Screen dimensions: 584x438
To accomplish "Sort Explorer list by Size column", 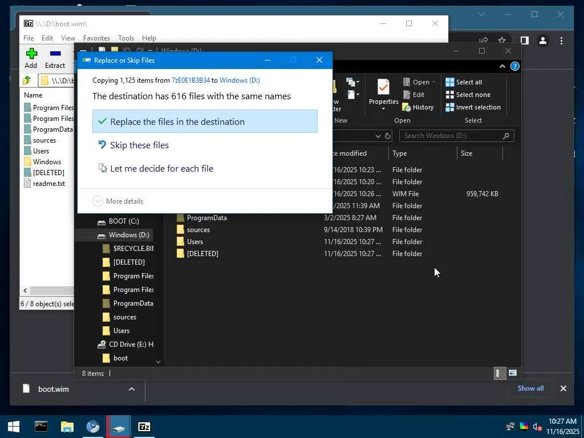I will pos(480,153).
